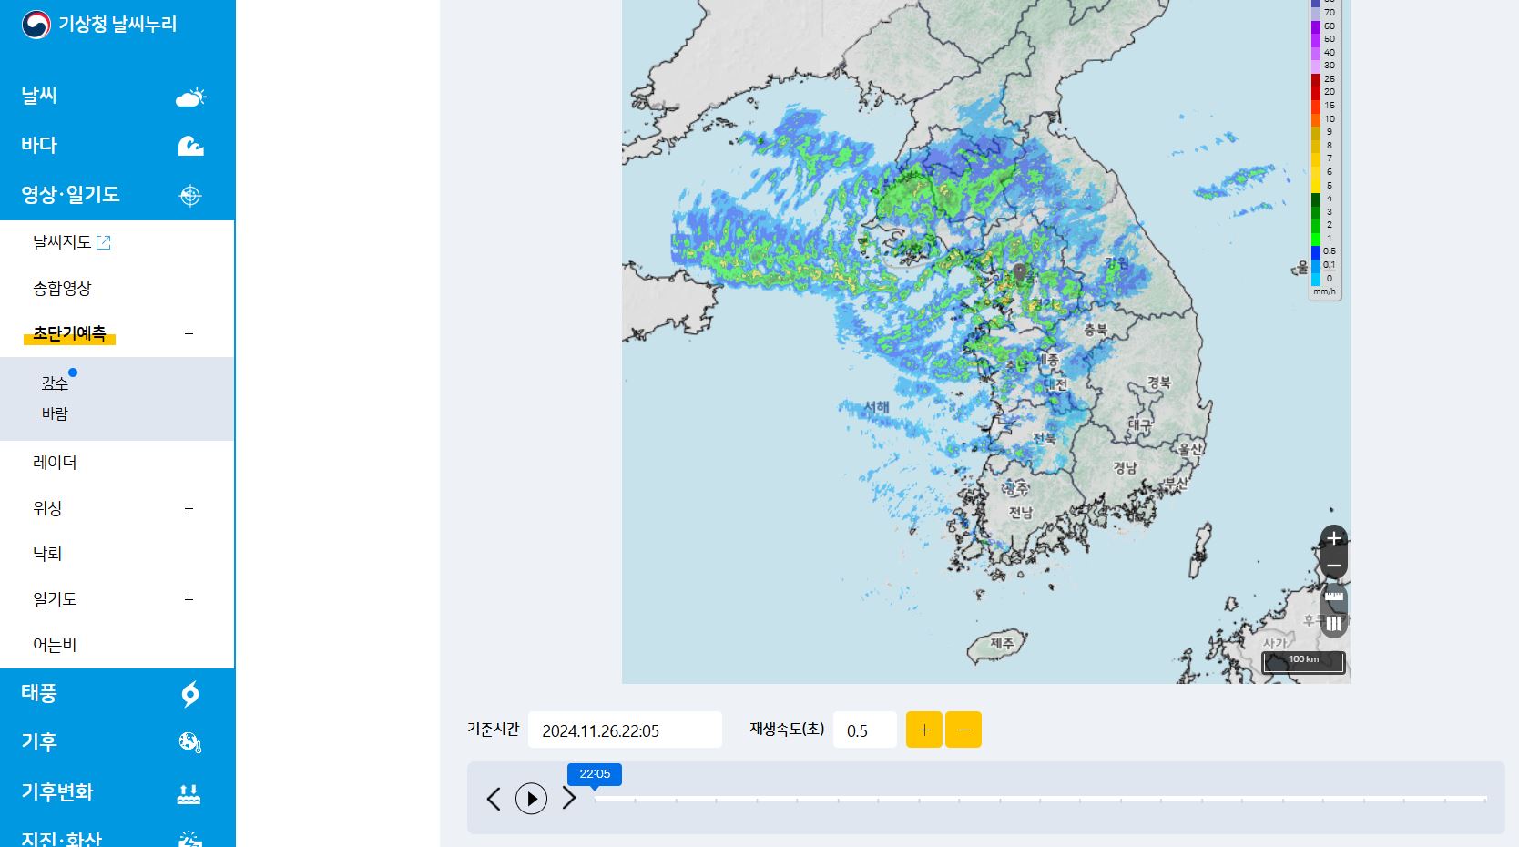Click the cloud icon next to 날씨
The height and width of the screenshot is (847, 1519).
click(191, 96)
